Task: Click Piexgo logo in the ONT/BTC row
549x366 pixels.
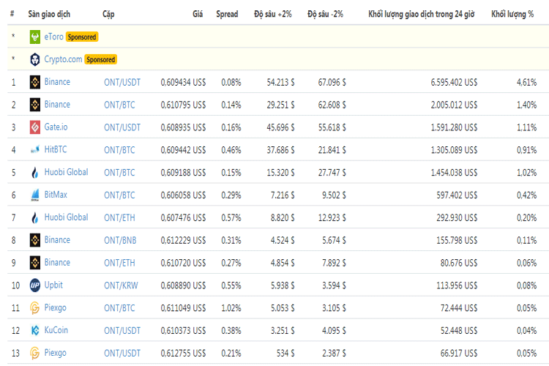Action: point(35,307)
